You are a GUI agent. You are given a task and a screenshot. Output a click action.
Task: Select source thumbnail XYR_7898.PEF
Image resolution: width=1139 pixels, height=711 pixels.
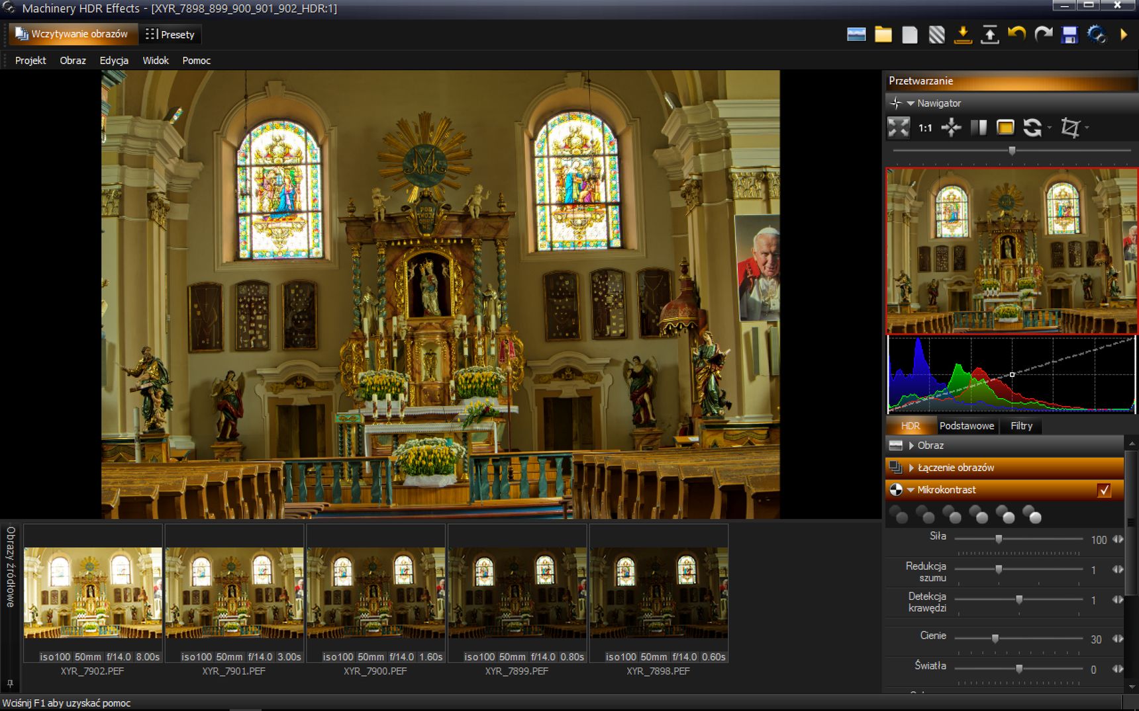click(x=659, y=593)
